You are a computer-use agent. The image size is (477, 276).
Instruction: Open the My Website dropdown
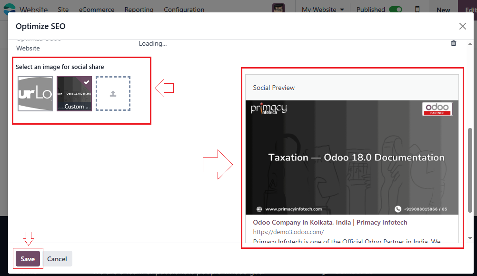(x=323, y=9)
